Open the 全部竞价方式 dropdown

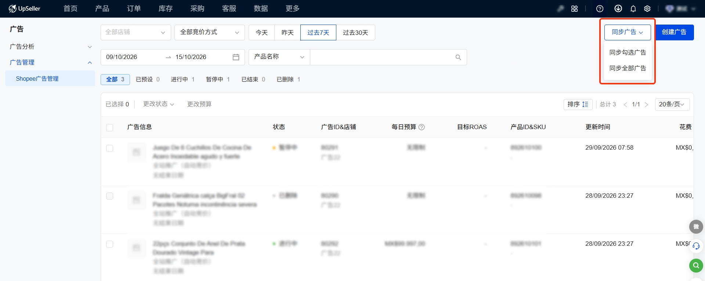click(x=210, y=32)
